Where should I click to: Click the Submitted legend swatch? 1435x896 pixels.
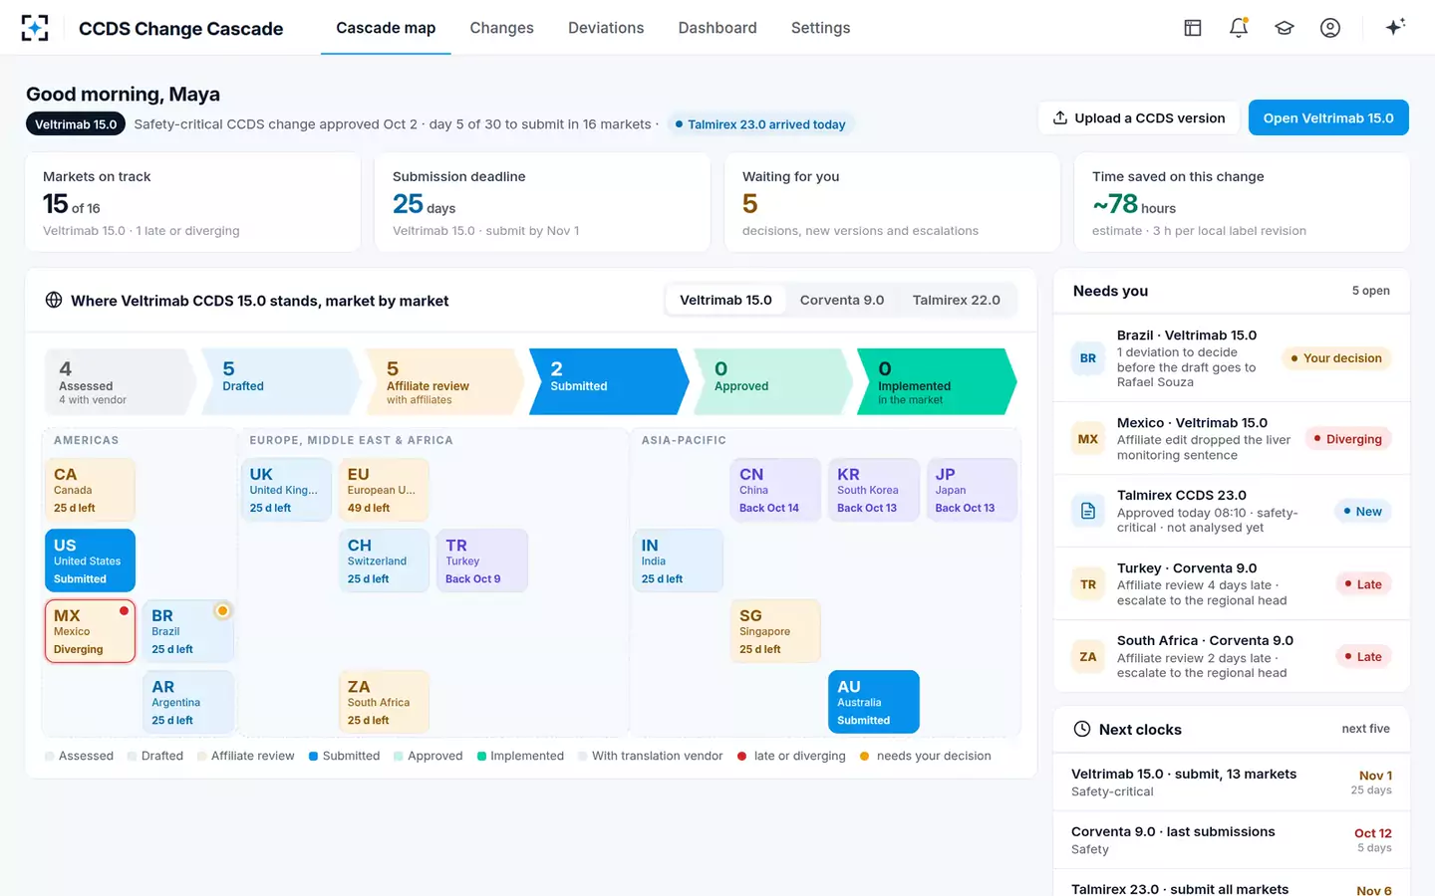313,756
